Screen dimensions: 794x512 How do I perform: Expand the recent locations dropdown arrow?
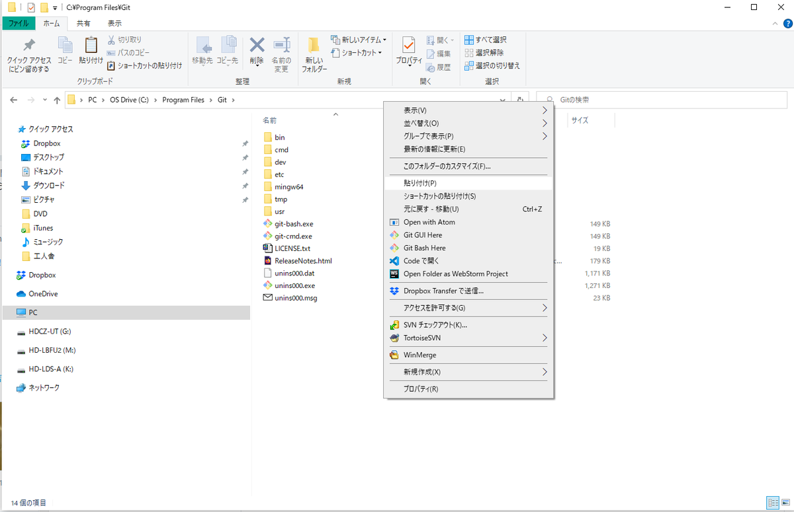point(45,100)
